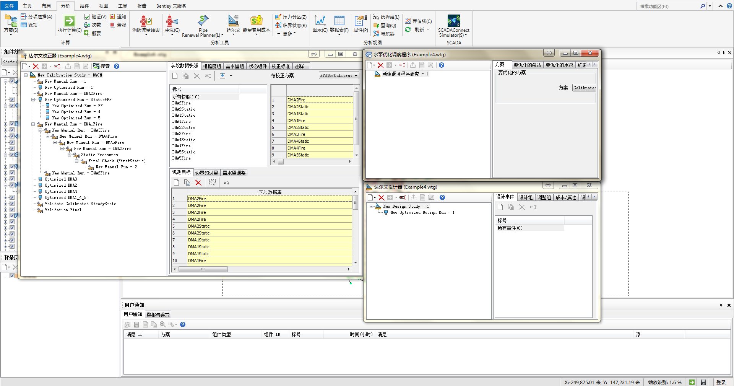
Task: Click 刷新 refresh icon
Action: coord(408,29)
